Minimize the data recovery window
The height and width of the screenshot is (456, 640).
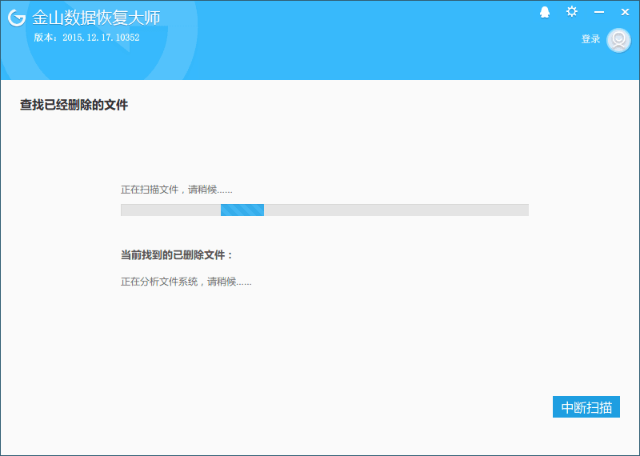coord(599,12)
